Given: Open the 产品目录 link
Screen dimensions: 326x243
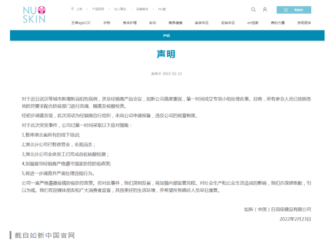Looking at the screenshot, I should click(x=98, y=9).
